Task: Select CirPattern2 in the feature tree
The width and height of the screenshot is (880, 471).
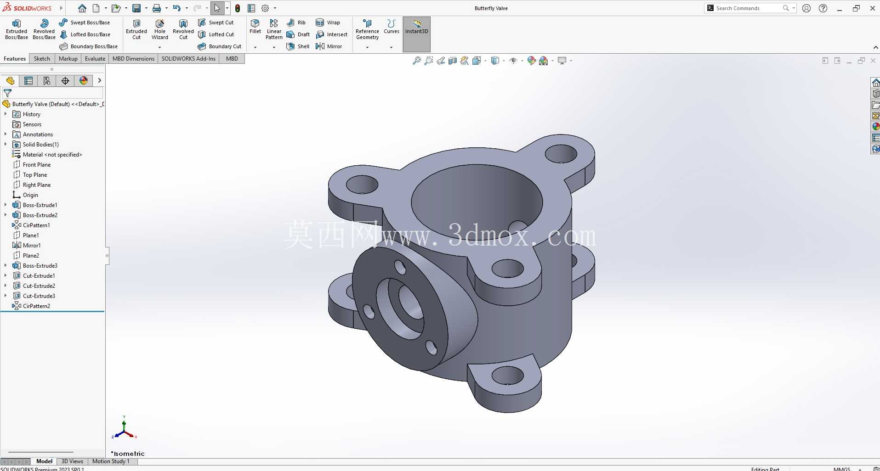Action: click(31, 306)
